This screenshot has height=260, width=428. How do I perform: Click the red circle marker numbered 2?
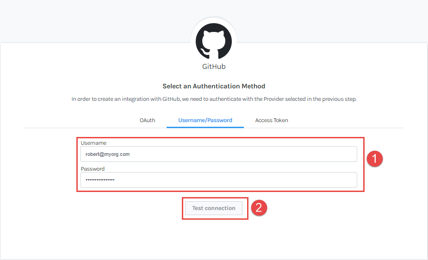click(259, 208)
